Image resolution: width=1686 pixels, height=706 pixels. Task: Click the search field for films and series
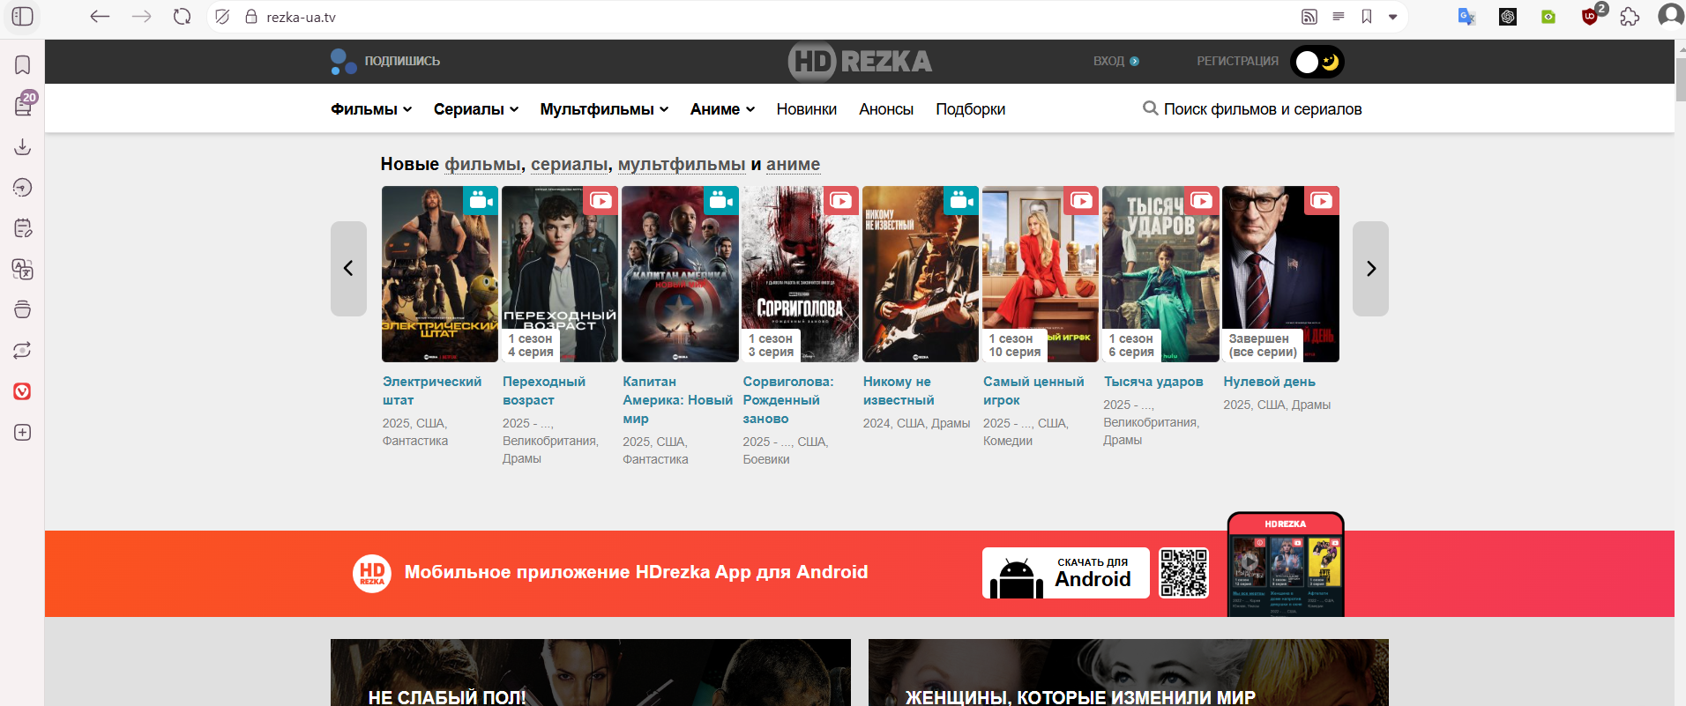[1252, 109]
